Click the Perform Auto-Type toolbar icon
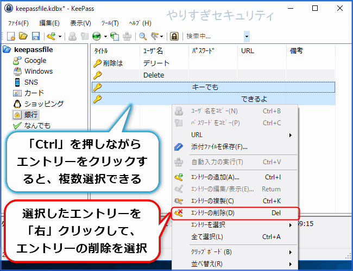Screen dimensions: 353x271 point(127,36)
